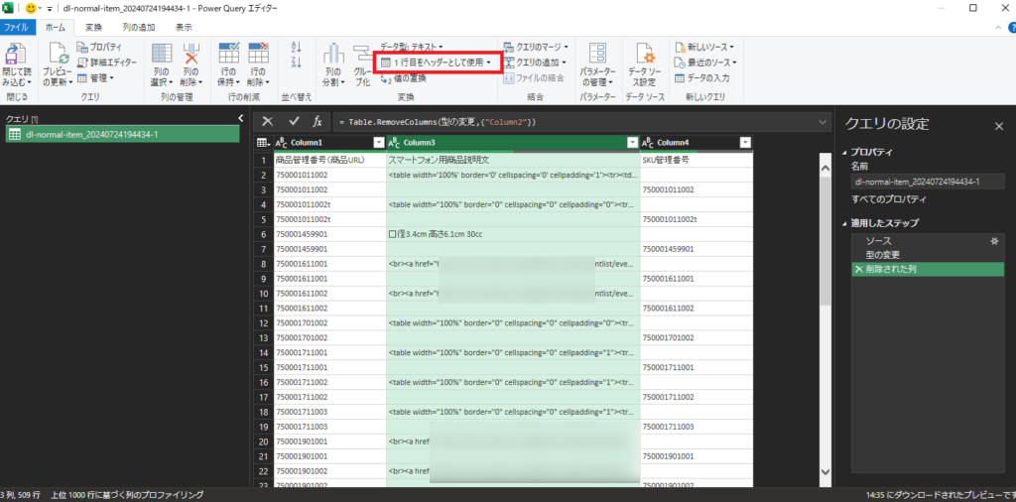1016x502 pixels.
Task: Cancel formula edit with X icon
Action: point(268,121)
